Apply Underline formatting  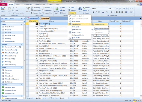click(x=99, y=12)
